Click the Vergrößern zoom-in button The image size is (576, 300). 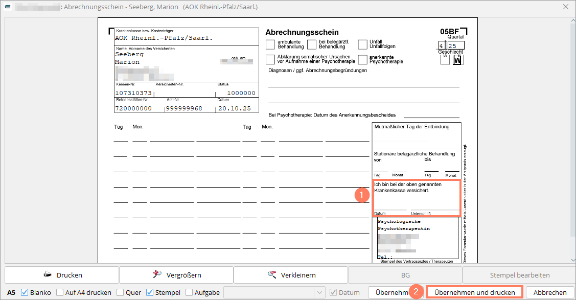176,275
